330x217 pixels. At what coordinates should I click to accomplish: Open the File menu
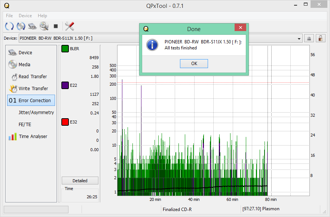(9, 16)
